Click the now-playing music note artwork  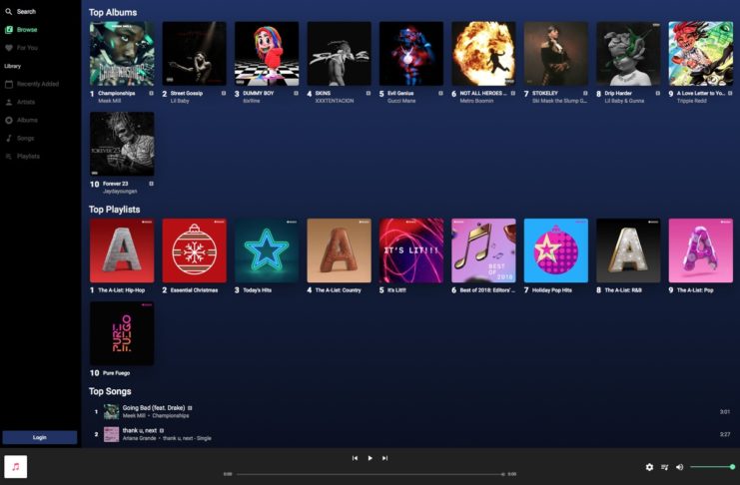point(16,467)
